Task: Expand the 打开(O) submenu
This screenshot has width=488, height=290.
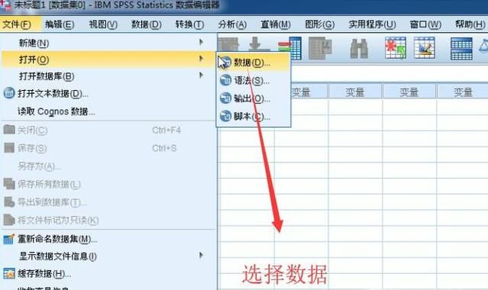Action: pyautogui.click(x=108, y=60)
